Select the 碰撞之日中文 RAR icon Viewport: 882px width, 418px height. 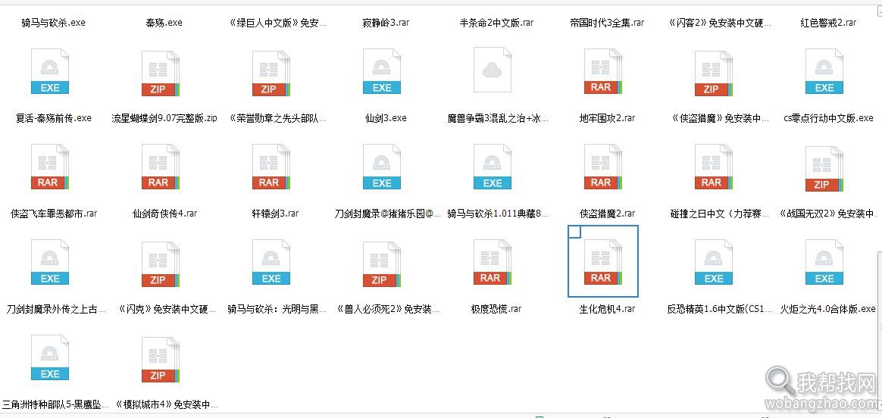(x=714, y=166)
